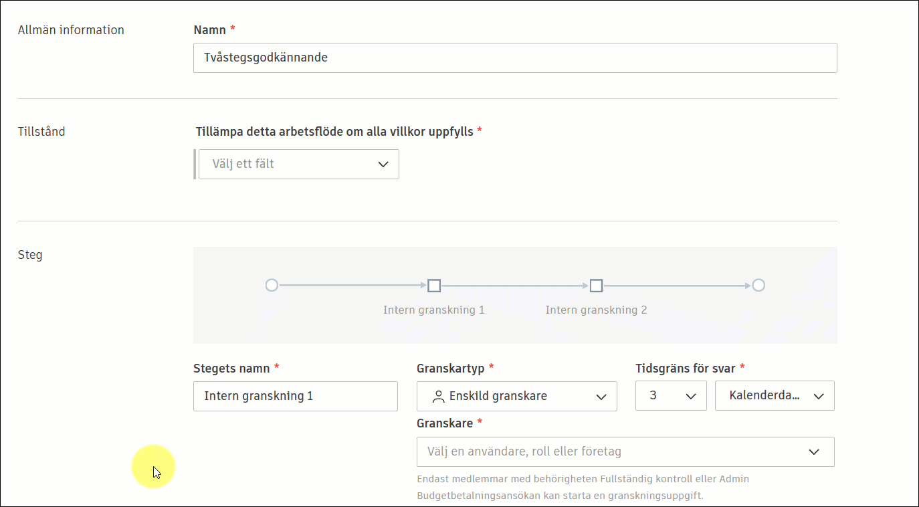Viewport: 919px width, 507px height.
Task: Click the chevron on the Granskare field
Action: pos(815,451)
